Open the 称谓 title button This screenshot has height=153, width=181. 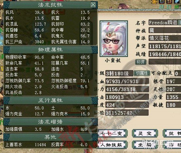(x=141, y=62)
